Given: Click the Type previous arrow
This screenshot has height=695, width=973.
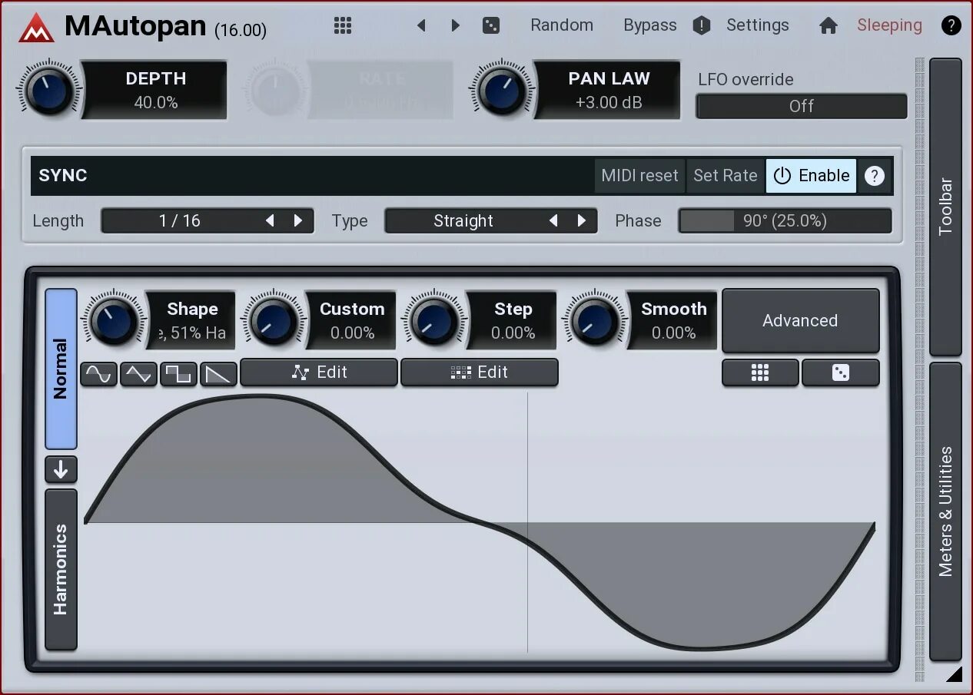Looking at the screenshot, I should 553,220.
